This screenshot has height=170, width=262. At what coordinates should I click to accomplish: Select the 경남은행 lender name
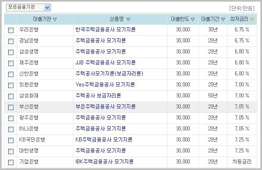point(29,41)
